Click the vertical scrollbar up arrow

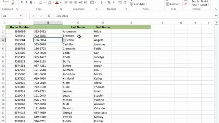pos(216,23)
